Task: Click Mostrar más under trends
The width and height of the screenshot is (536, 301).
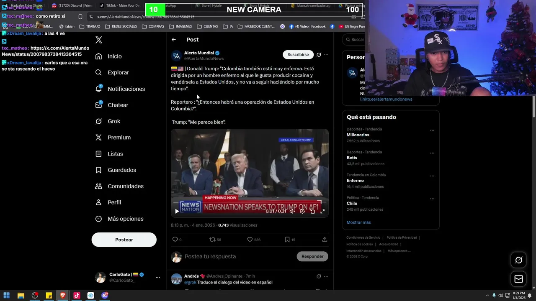Action: (358, 222)
